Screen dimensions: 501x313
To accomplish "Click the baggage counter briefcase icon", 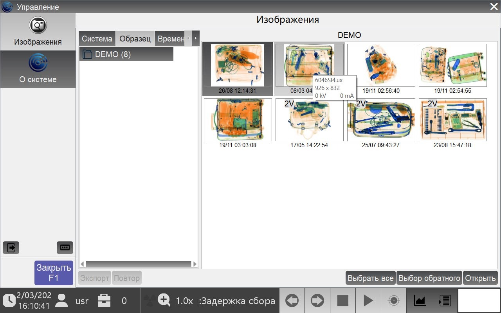I will coord(104,300).
